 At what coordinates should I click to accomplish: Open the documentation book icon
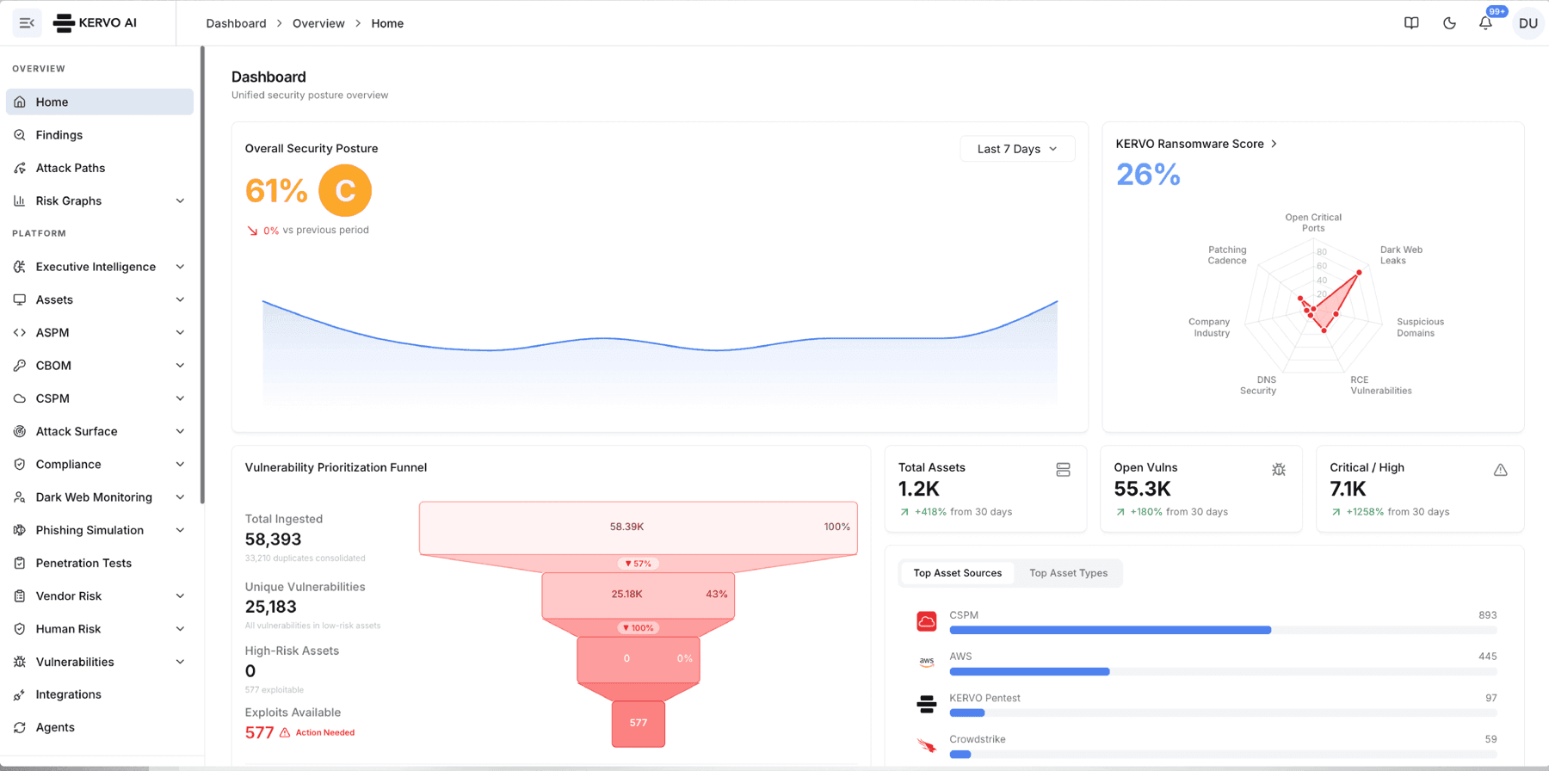(x=1411, y=23)
